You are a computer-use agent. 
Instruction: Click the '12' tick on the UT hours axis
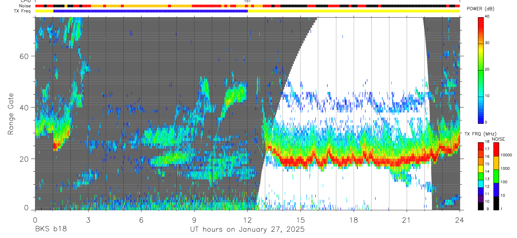(x=248, y=220)
